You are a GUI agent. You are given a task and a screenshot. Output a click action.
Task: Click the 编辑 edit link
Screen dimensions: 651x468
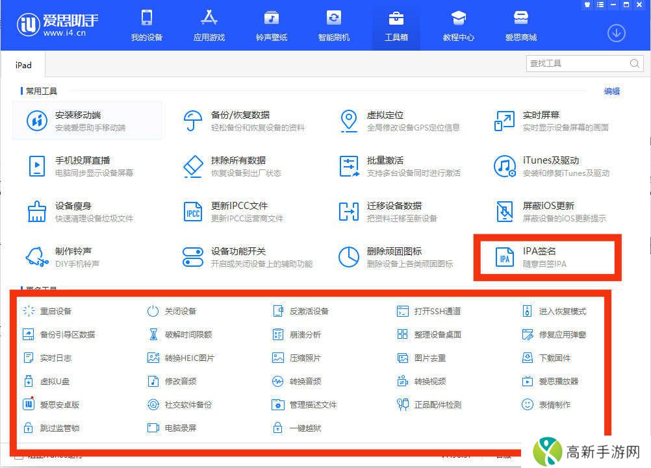(x=611, y=91)
